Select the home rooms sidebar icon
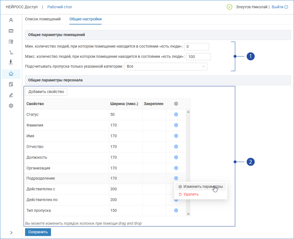The height and width of the screenshot is (239, 294). tap(11, 74)
